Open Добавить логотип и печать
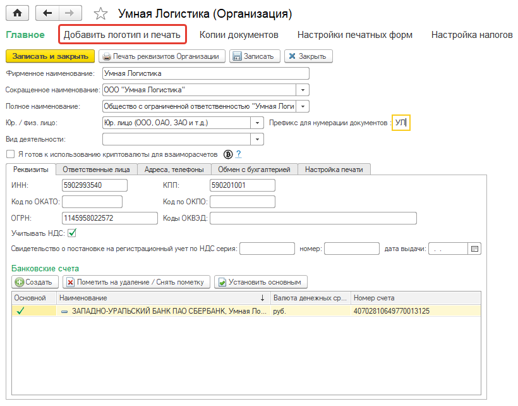The width and height of the screenshot is (518, 406). pos(122,35)
